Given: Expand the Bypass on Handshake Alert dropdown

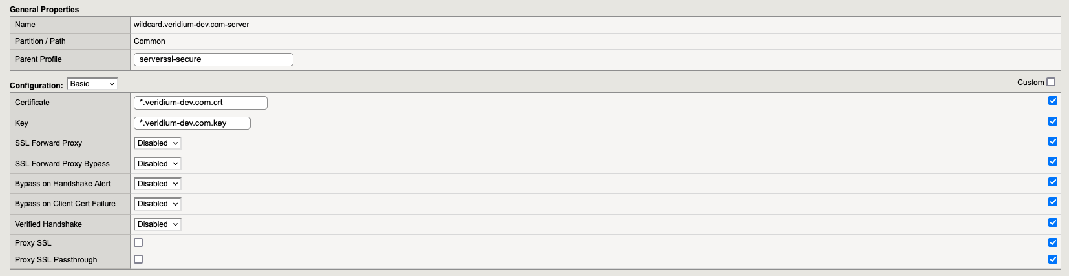Looking at the screenshot, I should coord(158,184).
